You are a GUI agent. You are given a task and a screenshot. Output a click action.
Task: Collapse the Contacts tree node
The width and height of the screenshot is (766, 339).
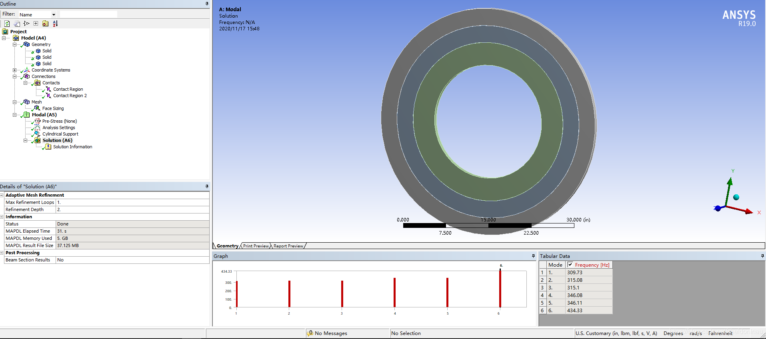[x=26, y=83]
